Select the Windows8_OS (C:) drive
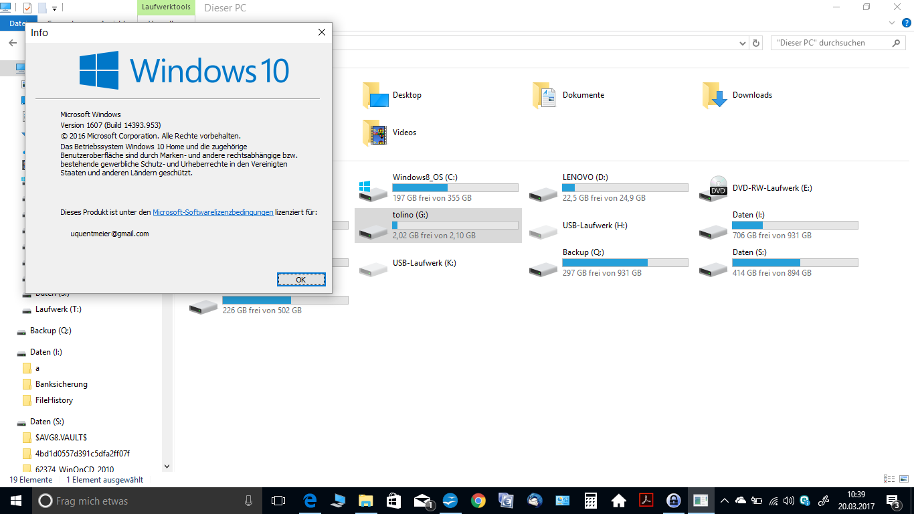 pyautogui.click(x=438, y=187)
